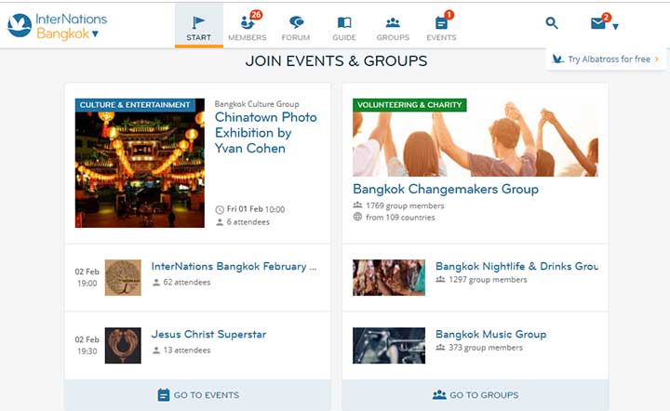Click the group icon beside 1297 members
This screenshot has height=411, width=670.
[440, 279]
